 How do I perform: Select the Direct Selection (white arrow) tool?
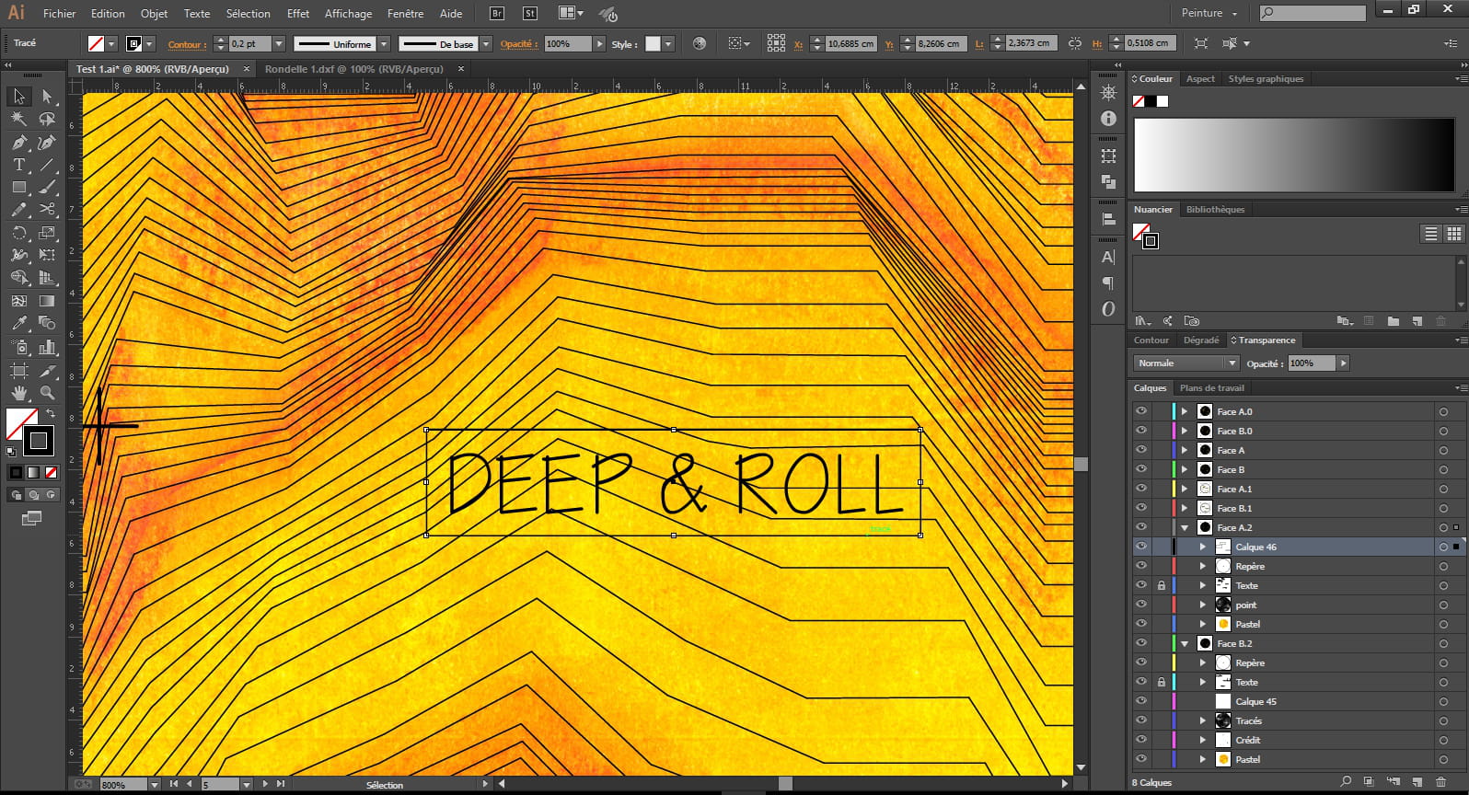click(47, 97)
